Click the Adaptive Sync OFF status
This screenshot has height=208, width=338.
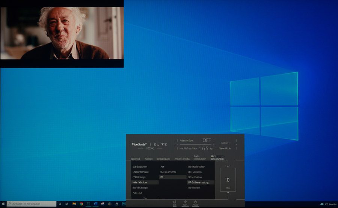[195, 141]
